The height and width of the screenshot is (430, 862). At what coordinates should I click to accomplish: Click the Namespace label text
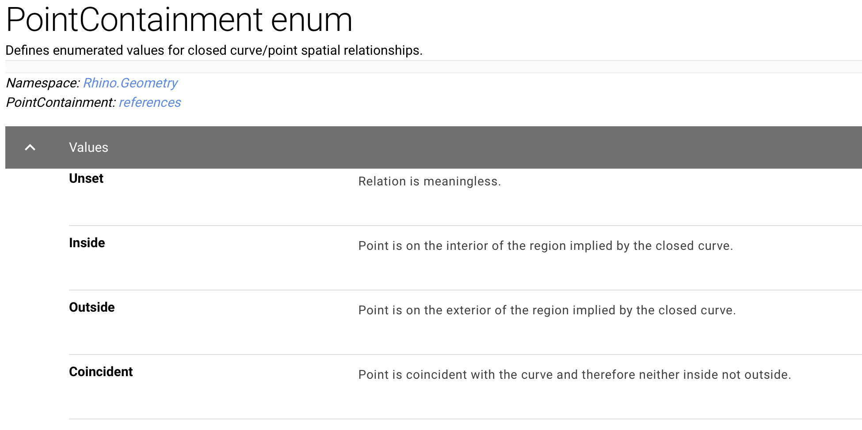43,83
